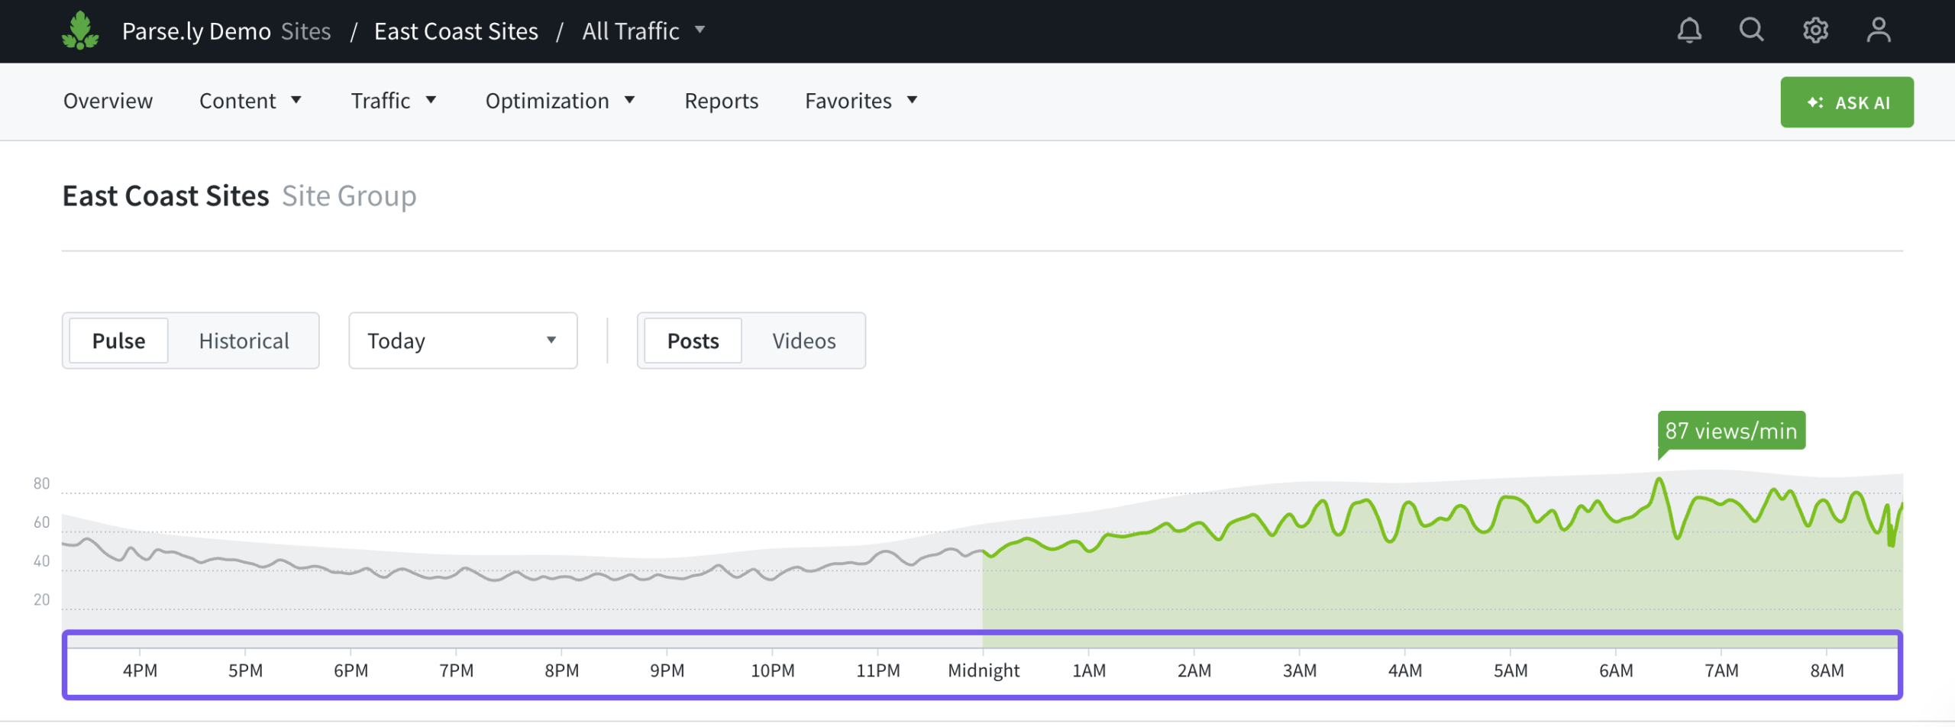Open the user account profile icon
Viewport: 1955px width, 727px height.
tap(1878, 31)
